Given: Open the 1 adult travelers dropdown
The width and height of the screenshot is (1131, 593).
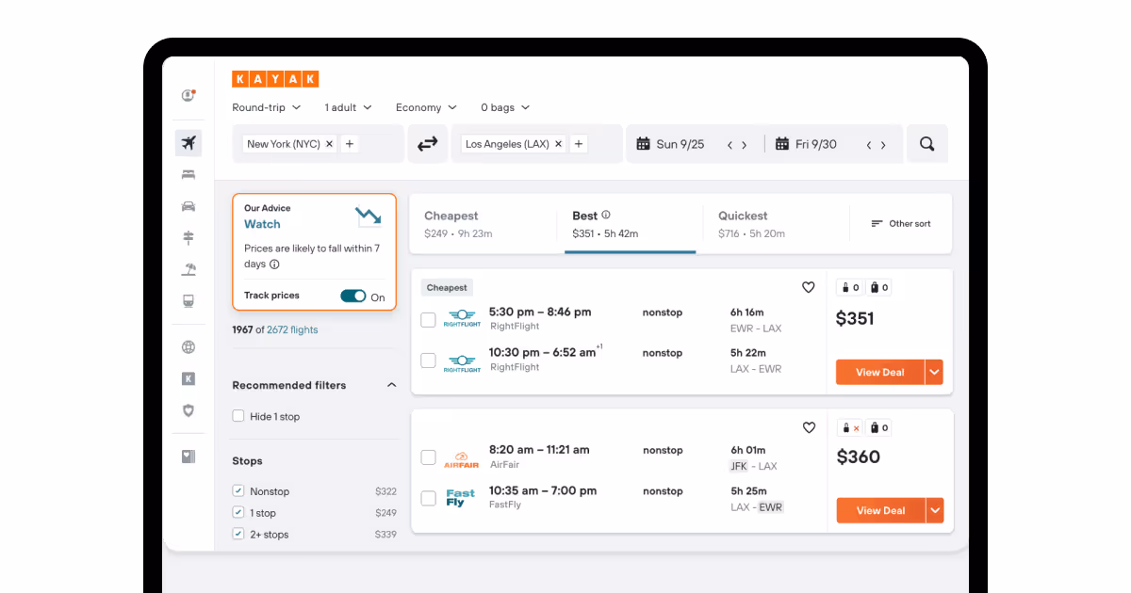Looking at the screenshot, I should point(348,107).
